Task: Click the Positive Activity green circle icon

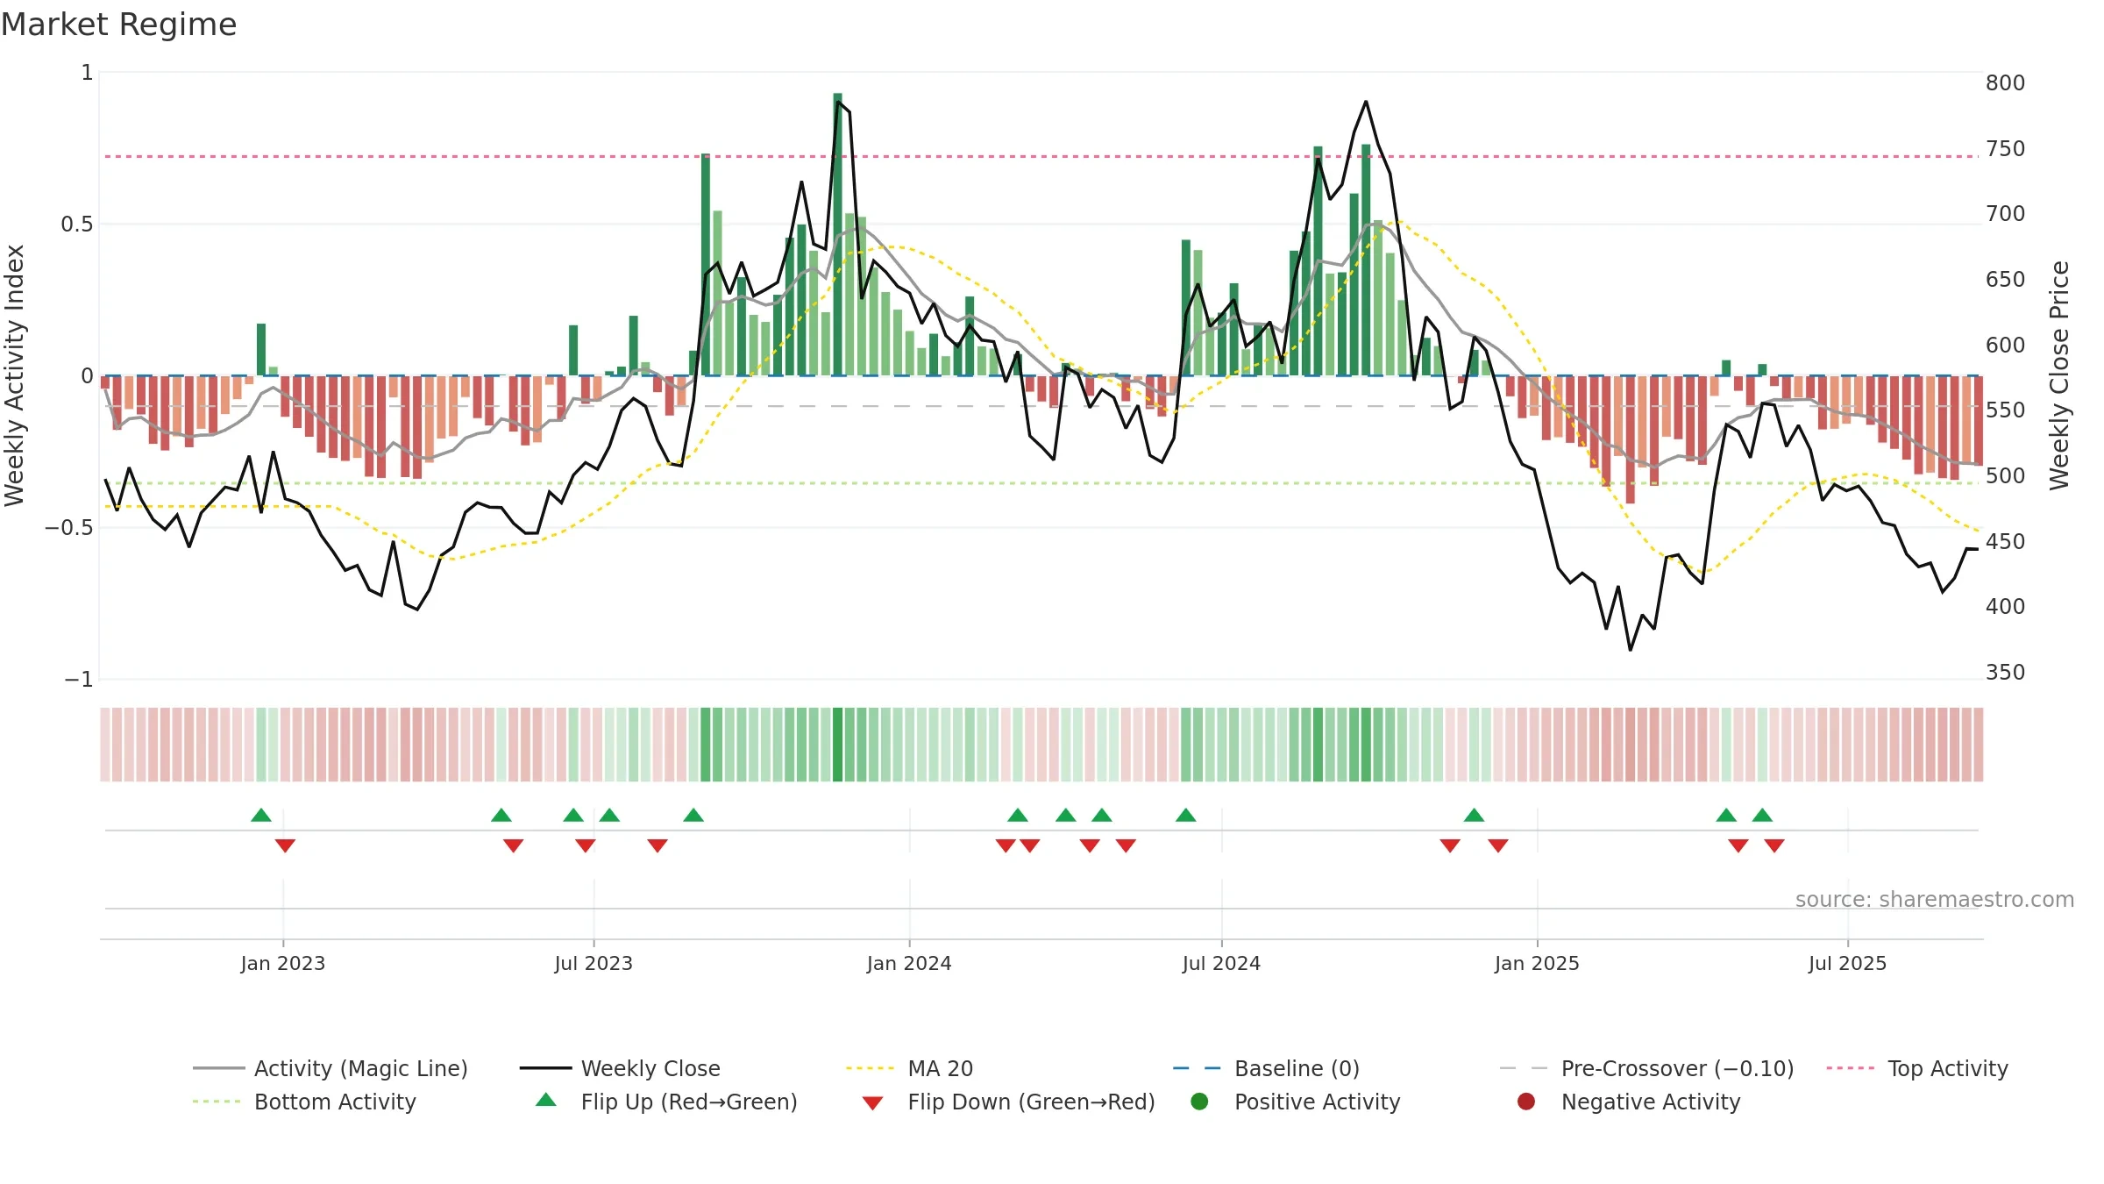Action: click(x=1200, y=1102)
